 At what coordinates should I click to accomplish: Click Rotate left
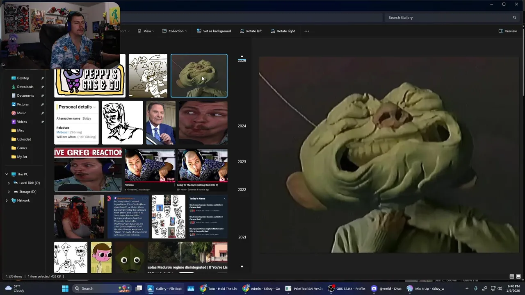point(250,31)
